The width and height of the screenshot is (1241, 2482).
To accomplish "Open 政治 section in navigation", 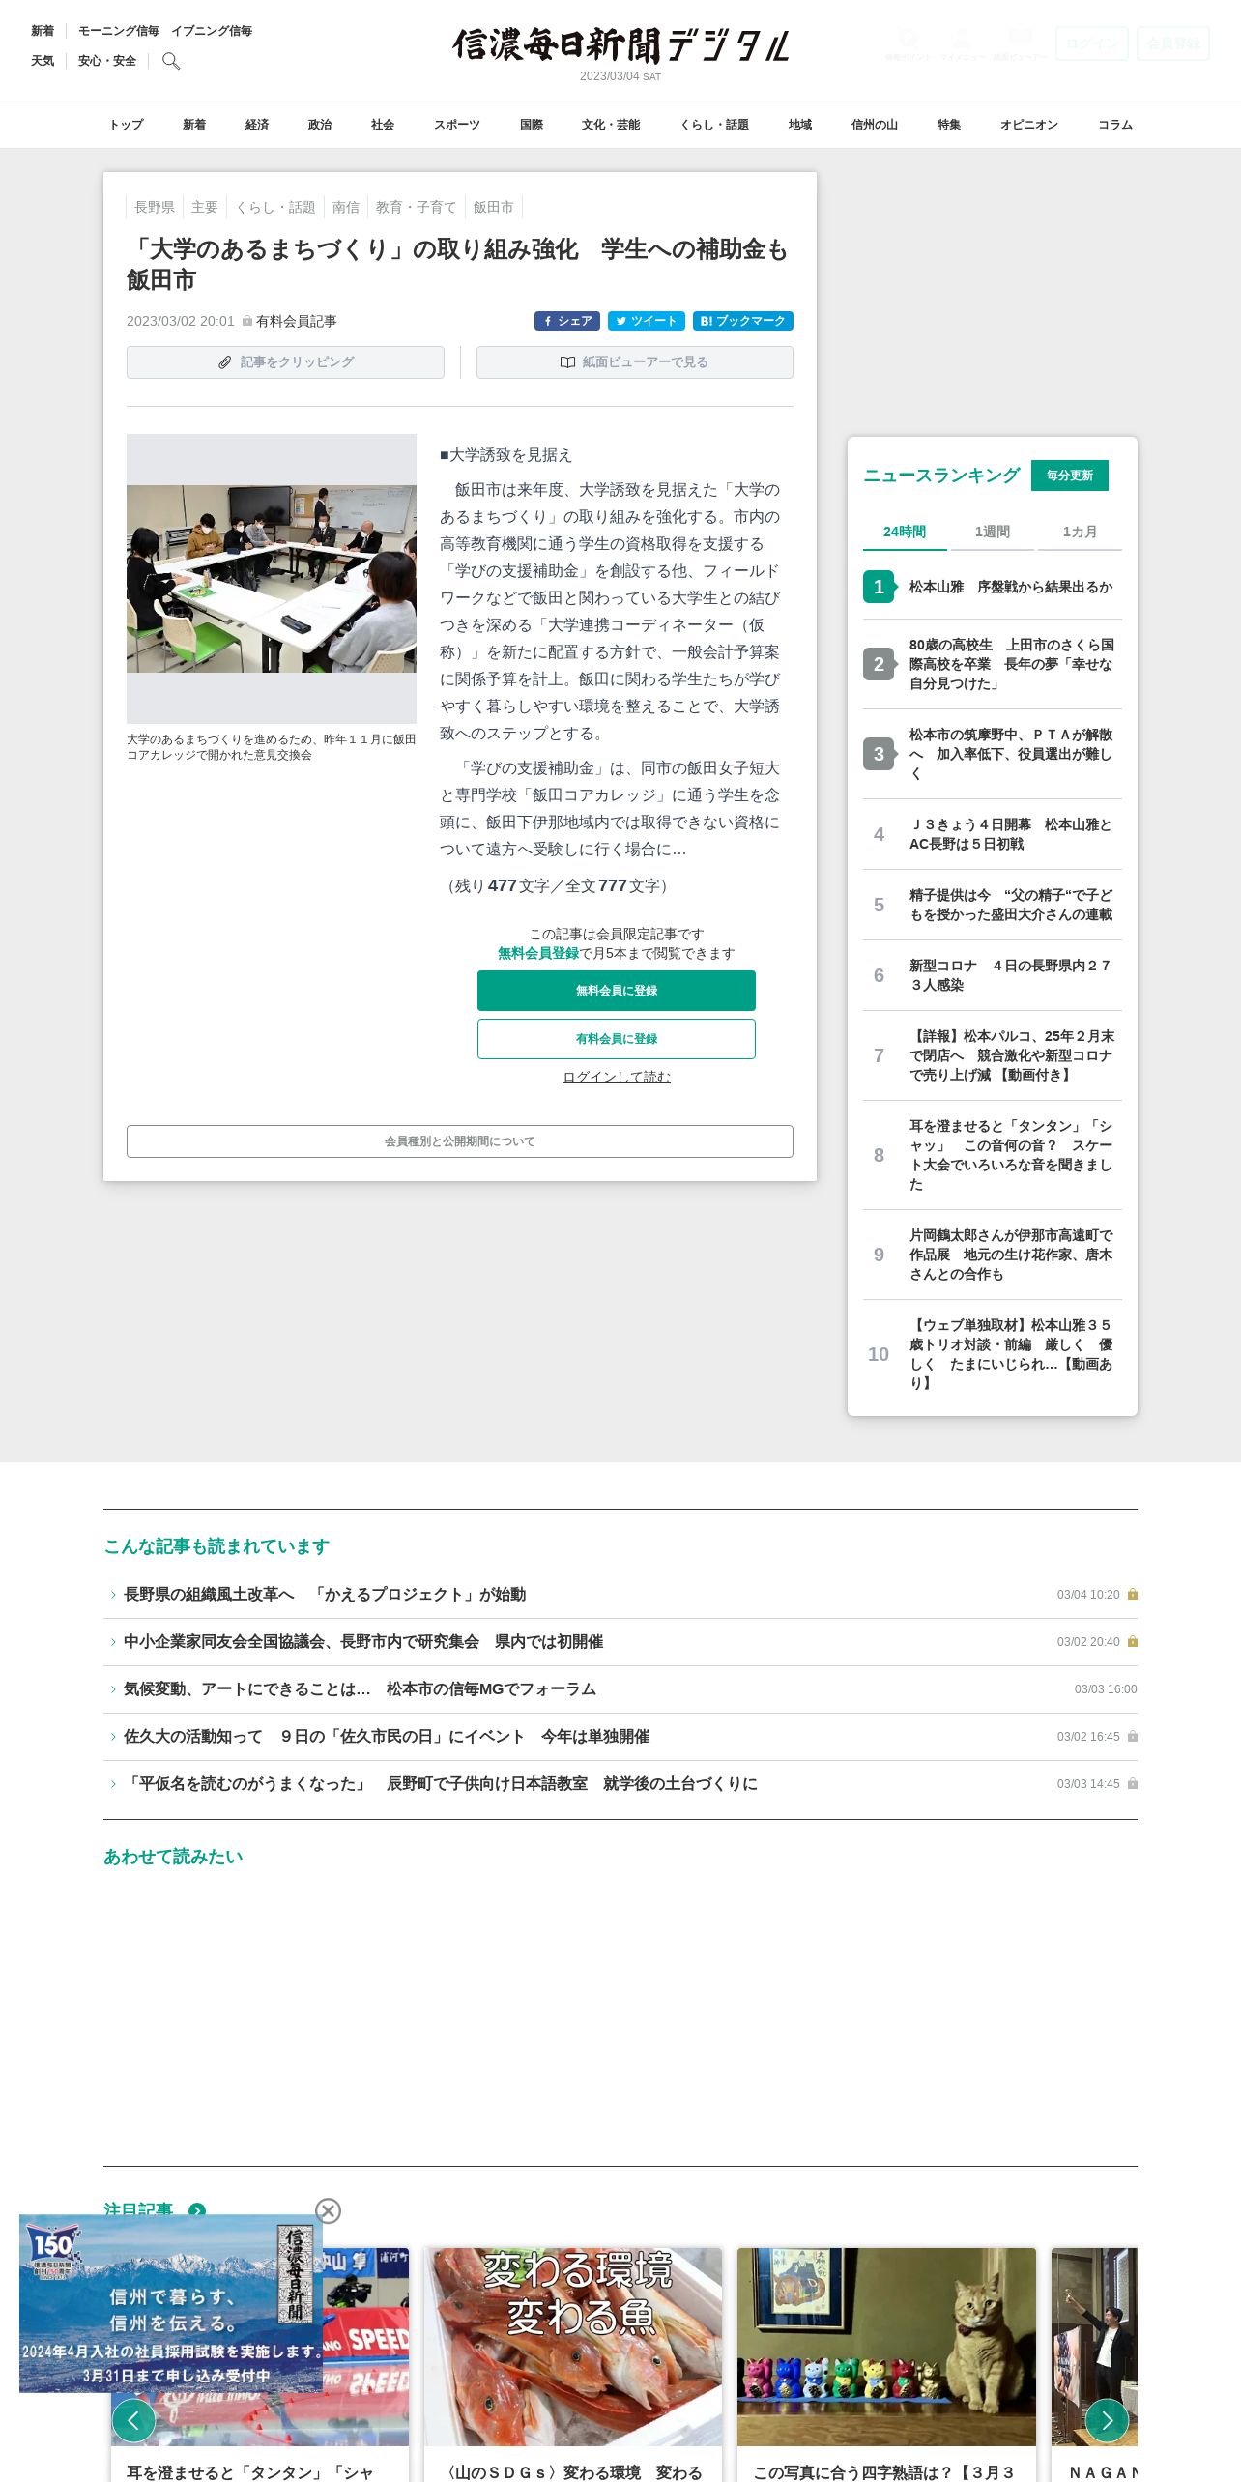I will (320, 125).
